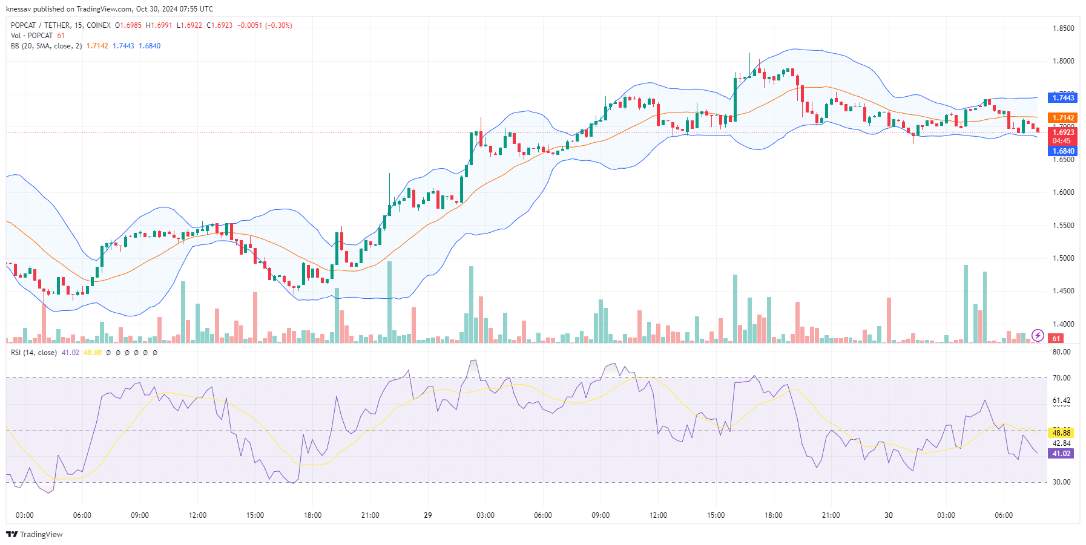Image resolution: width=1086 pixels, height=545 pixels.
Task: Select the 'Vol · POPCAT' indicator label
Action: (32, 36)
